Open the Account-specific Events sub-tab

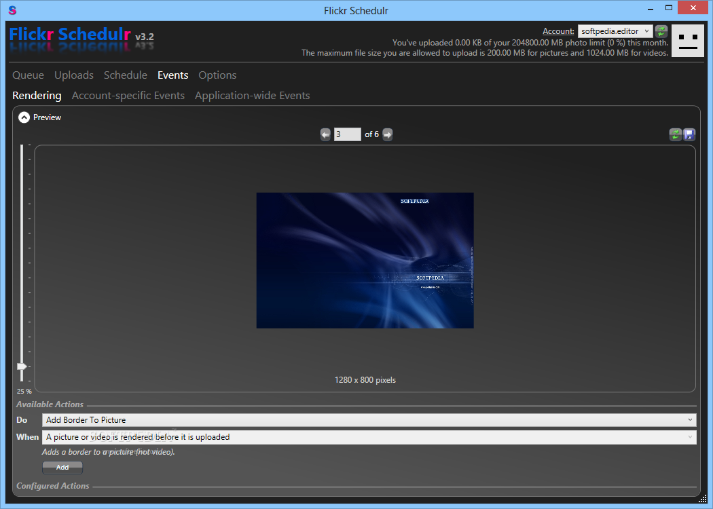pos(128,96)
